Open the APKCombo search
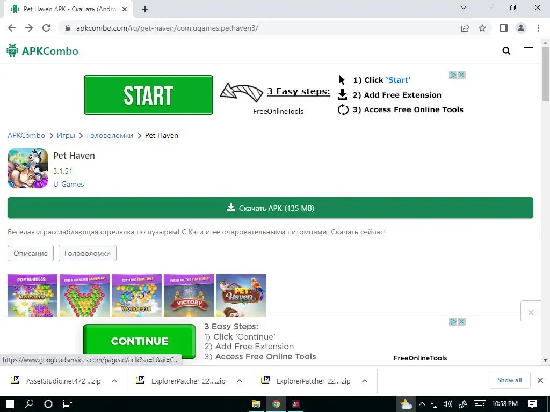 pos(506,51)
